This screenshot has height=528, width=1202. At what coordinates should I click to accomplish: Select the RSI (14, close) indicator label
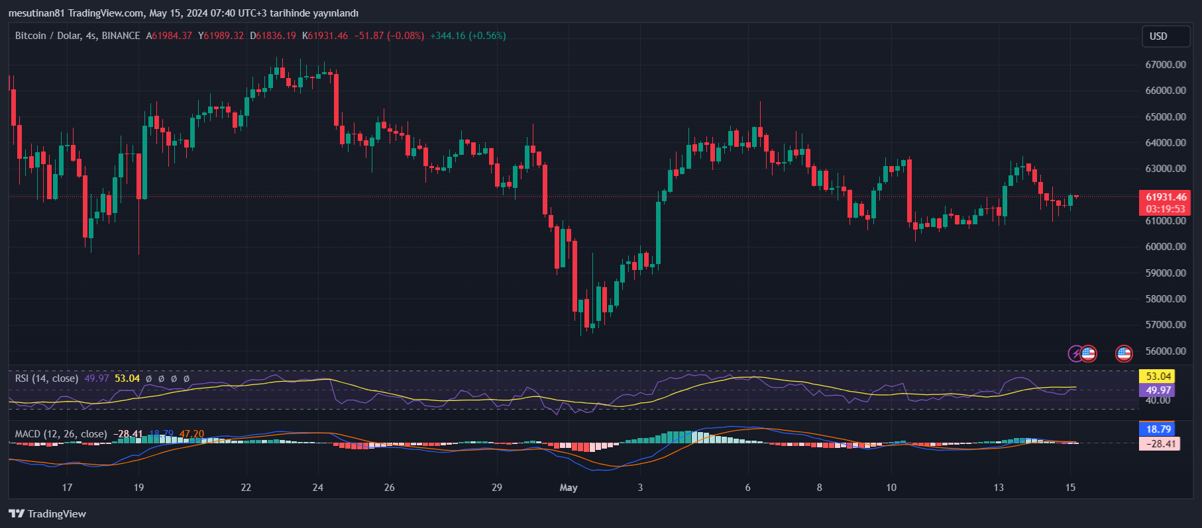coord(46,378)
